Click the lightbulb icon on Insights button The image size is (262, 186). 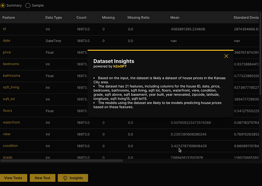[65, 178]
